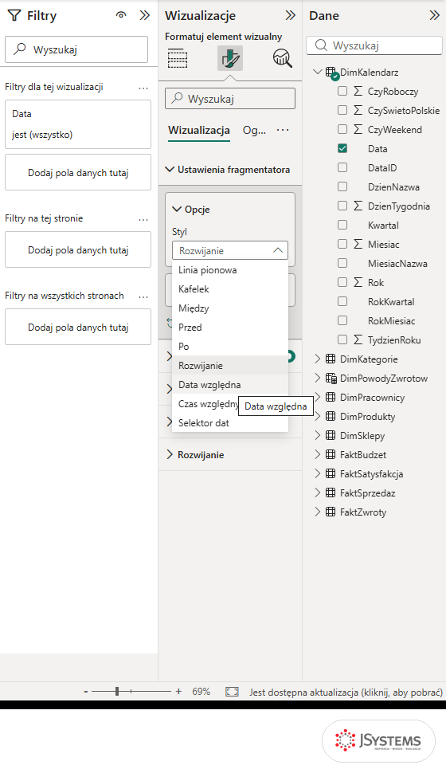
Task: Choose Data względna style option
Action: pos(230,385)
